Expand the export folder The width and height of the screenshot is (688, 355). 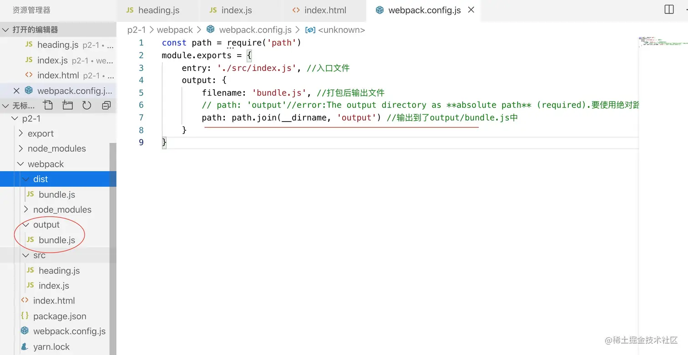pos(40,133)
